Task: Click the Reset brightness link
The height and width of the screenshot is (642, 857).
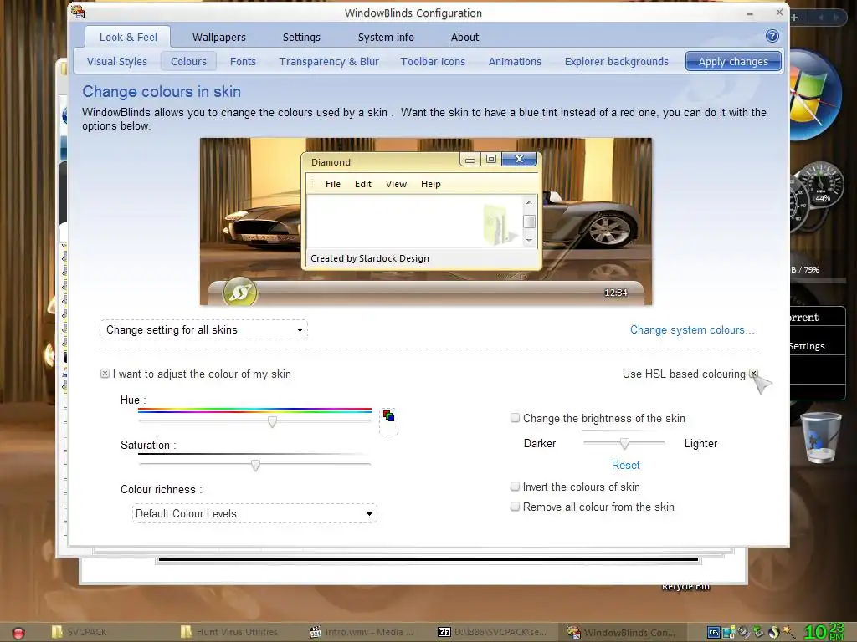Action: pos(625,465)
